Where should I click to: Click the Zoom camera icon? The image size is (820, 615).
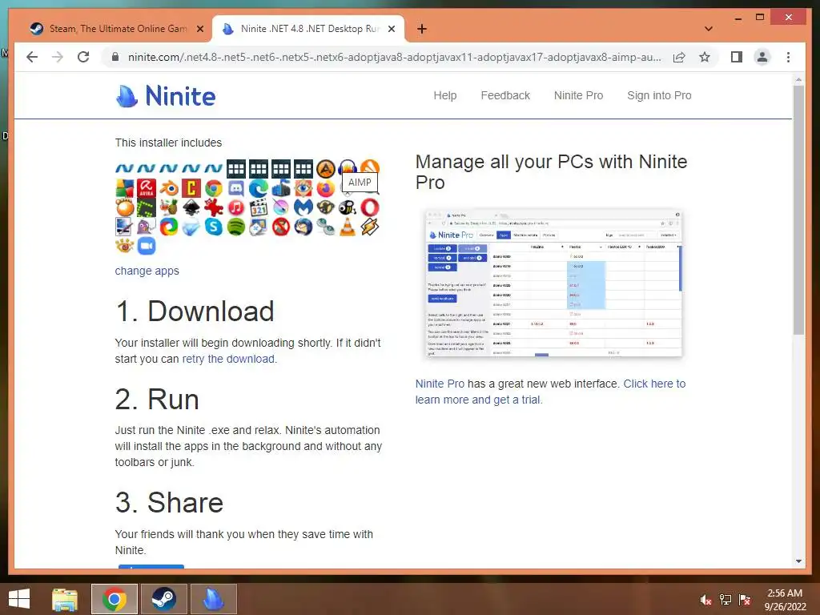(147, 246)
